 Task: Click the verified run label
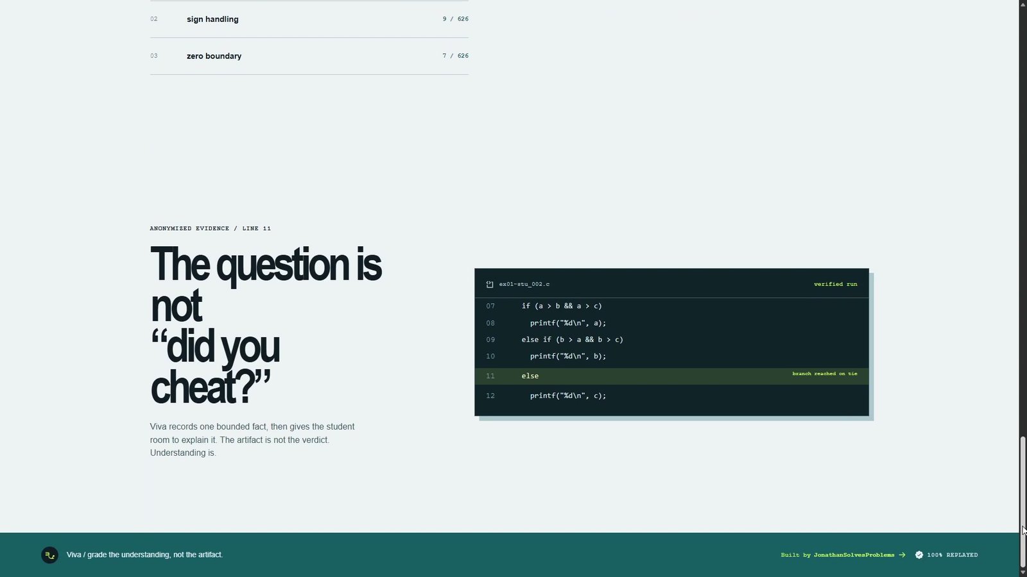[835, 284]
